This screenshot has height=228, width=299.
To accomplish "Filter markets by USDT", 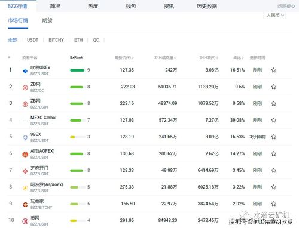I will click(x=32, y=40).
